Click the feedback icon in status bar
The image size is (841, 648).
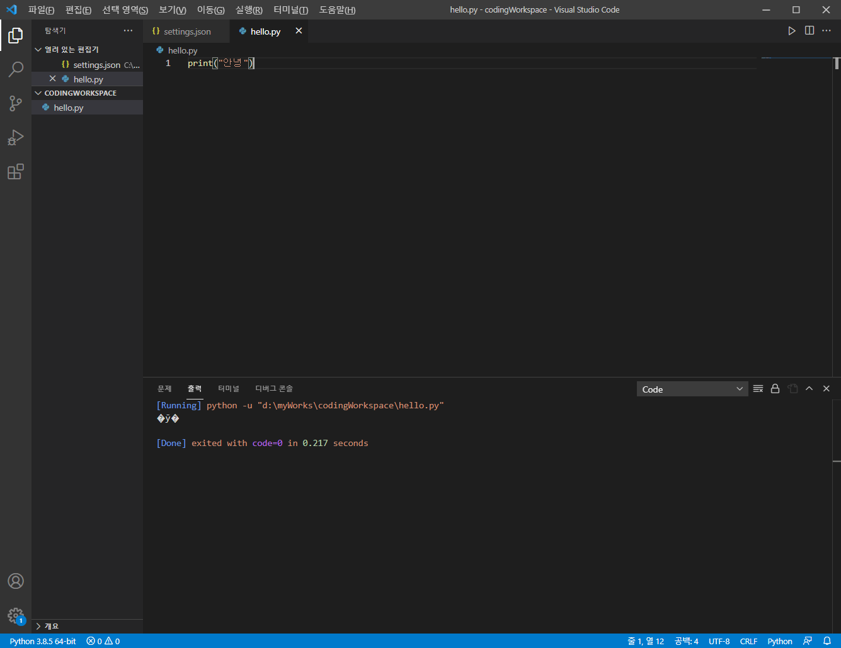click(808, 641)
